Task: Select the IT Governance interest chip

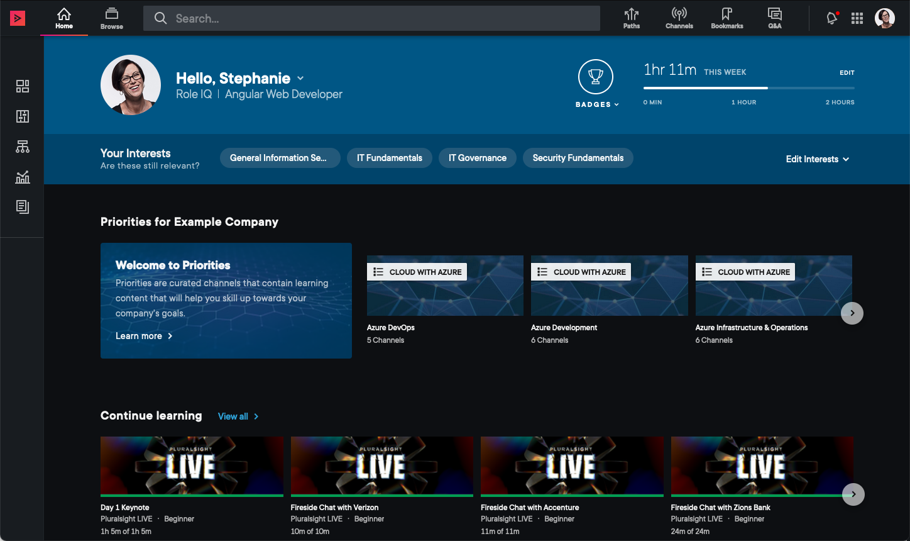Action: (x=478, y=158)
